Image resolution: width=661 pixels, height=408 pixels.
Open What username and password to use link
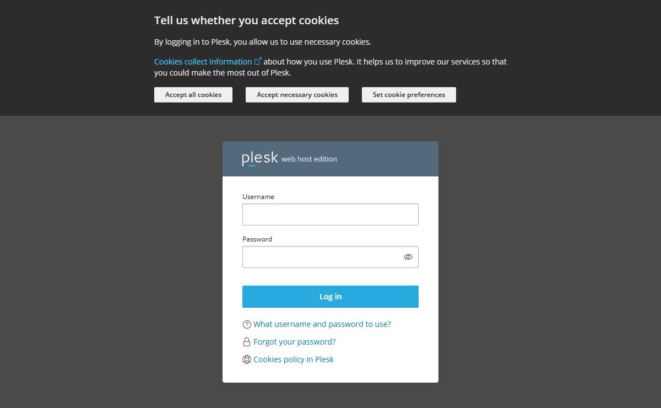322,324
